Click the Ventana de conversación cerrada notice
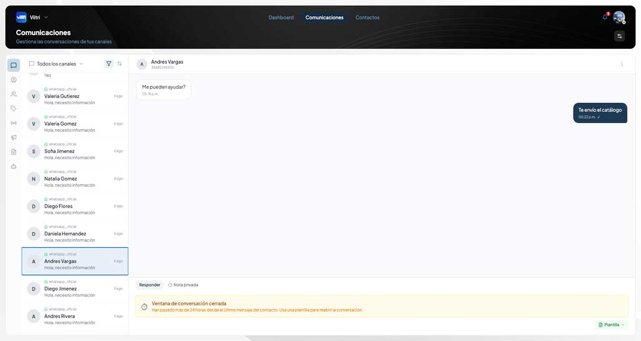Image resolution: width=641 pixels, height=341 pixels. (x=382, y=306)
